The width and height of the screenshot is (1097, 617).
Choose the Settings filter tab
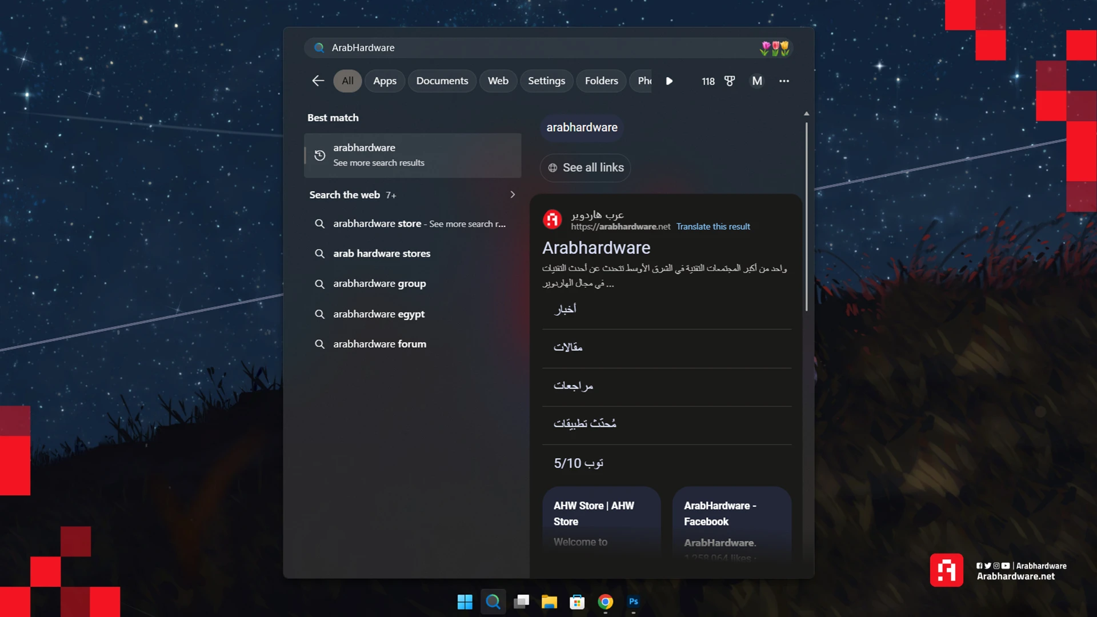546,81
